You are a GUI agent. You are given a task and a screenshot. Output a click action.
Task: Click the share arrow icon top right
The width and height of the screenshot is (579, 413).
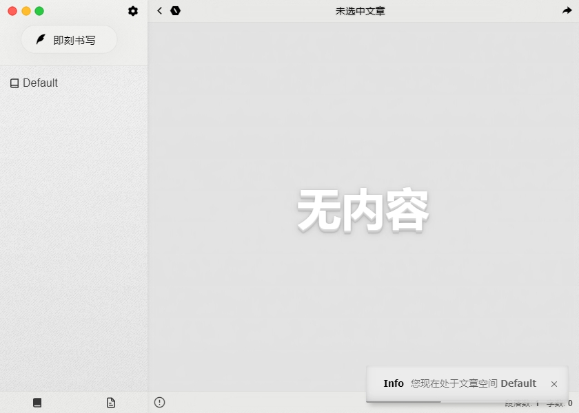pos(567,11)
